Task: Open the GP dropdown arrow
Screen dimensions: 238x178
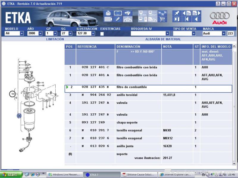Action: 55,34
